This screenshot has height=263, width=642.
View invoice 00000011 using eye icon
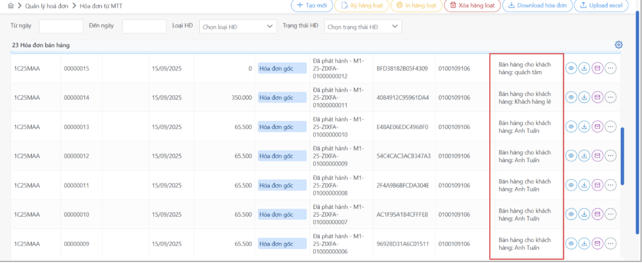coord(571,185)
